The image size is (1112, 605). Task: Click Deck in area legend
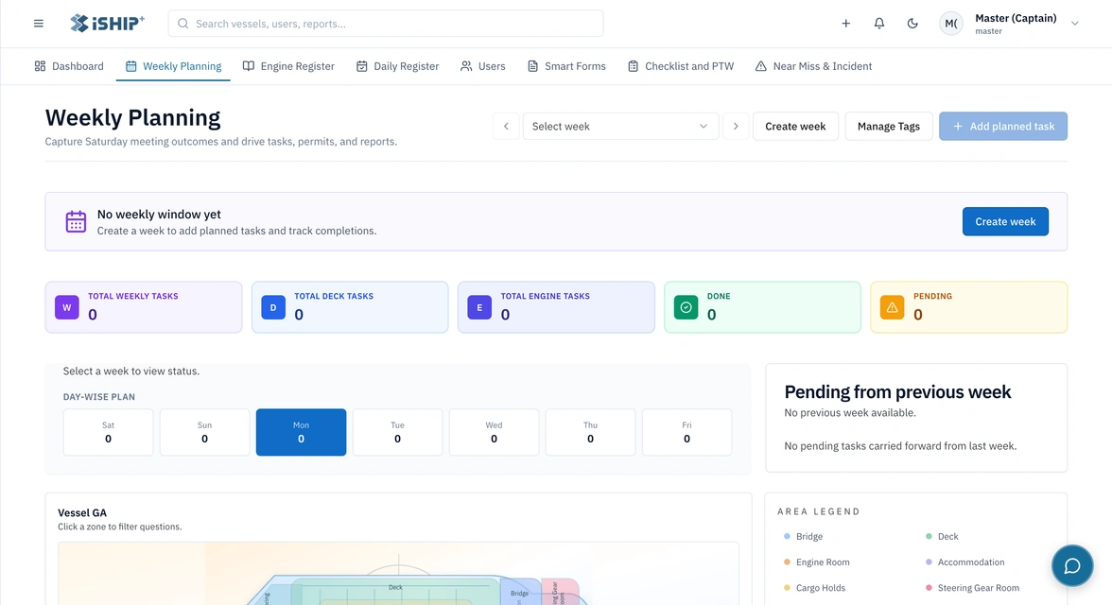(x=942, y=536)
